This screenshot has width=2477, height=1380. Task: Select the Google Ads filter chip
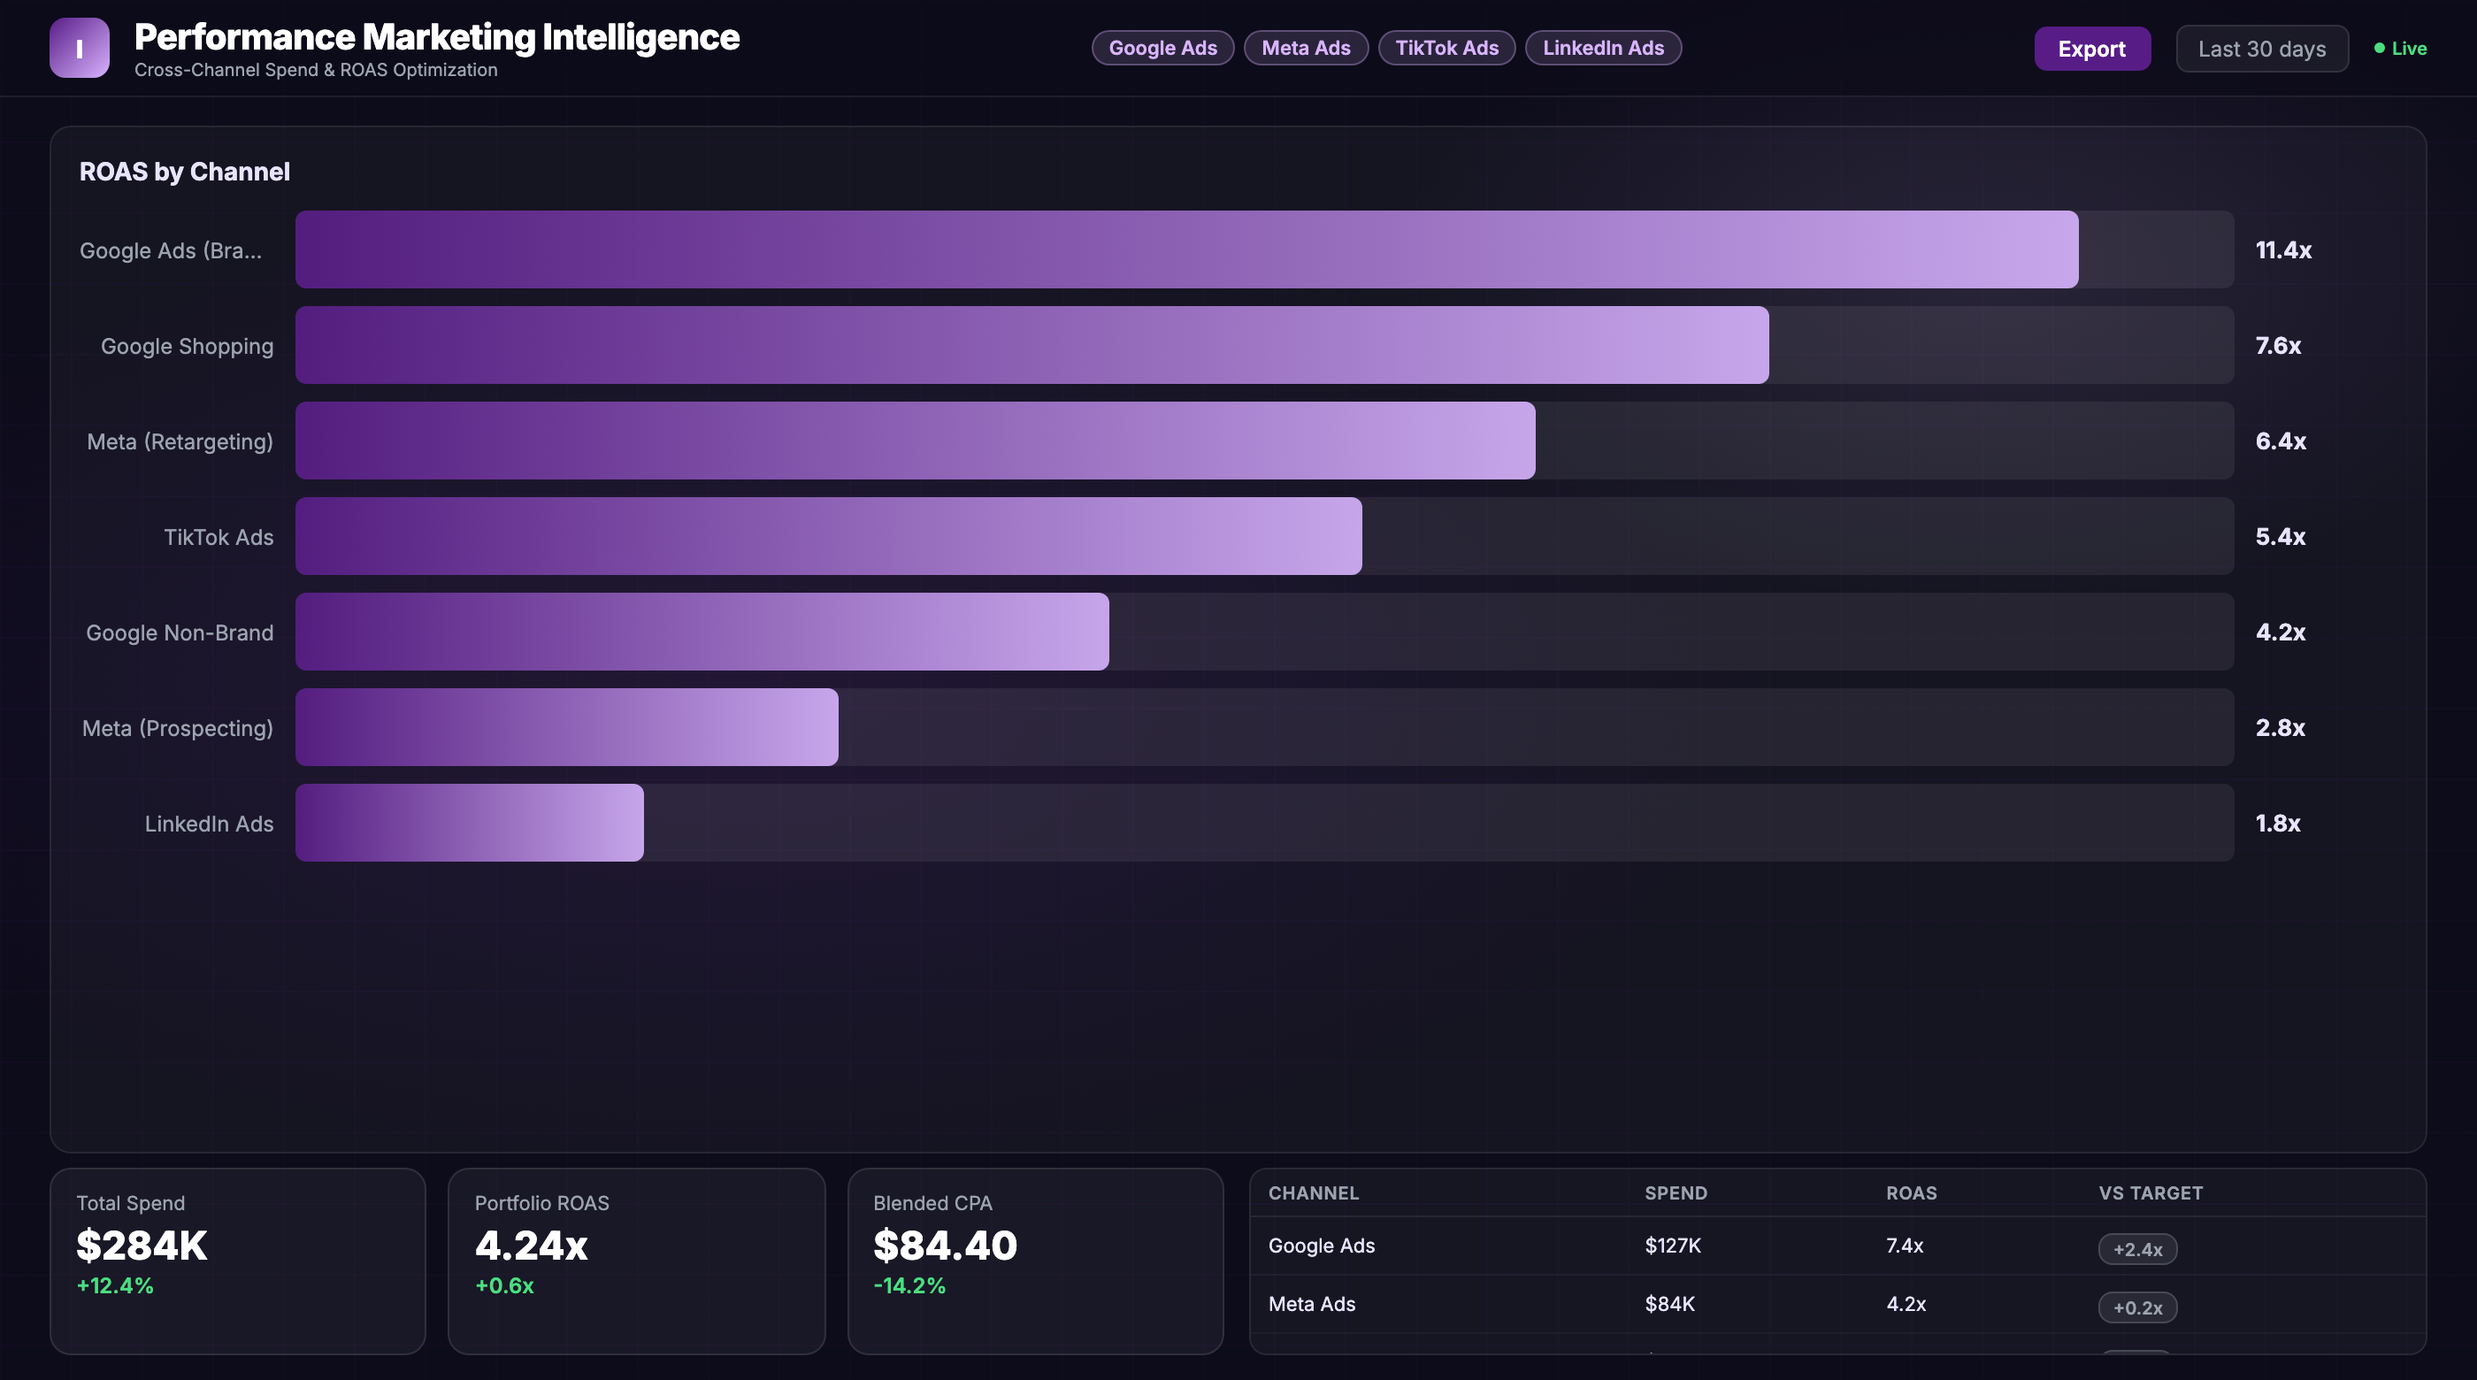click(x=1162, y=48)
